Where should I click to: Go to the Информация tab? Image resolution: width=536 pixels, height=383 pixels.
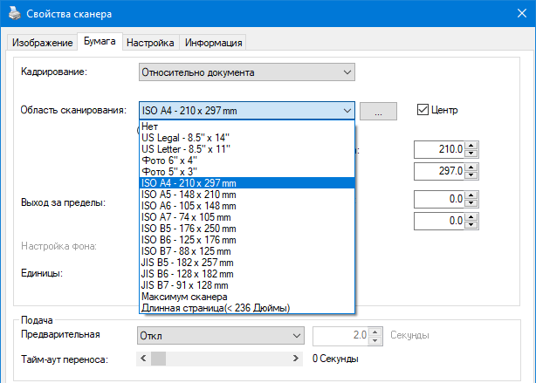tap(213, 43)
